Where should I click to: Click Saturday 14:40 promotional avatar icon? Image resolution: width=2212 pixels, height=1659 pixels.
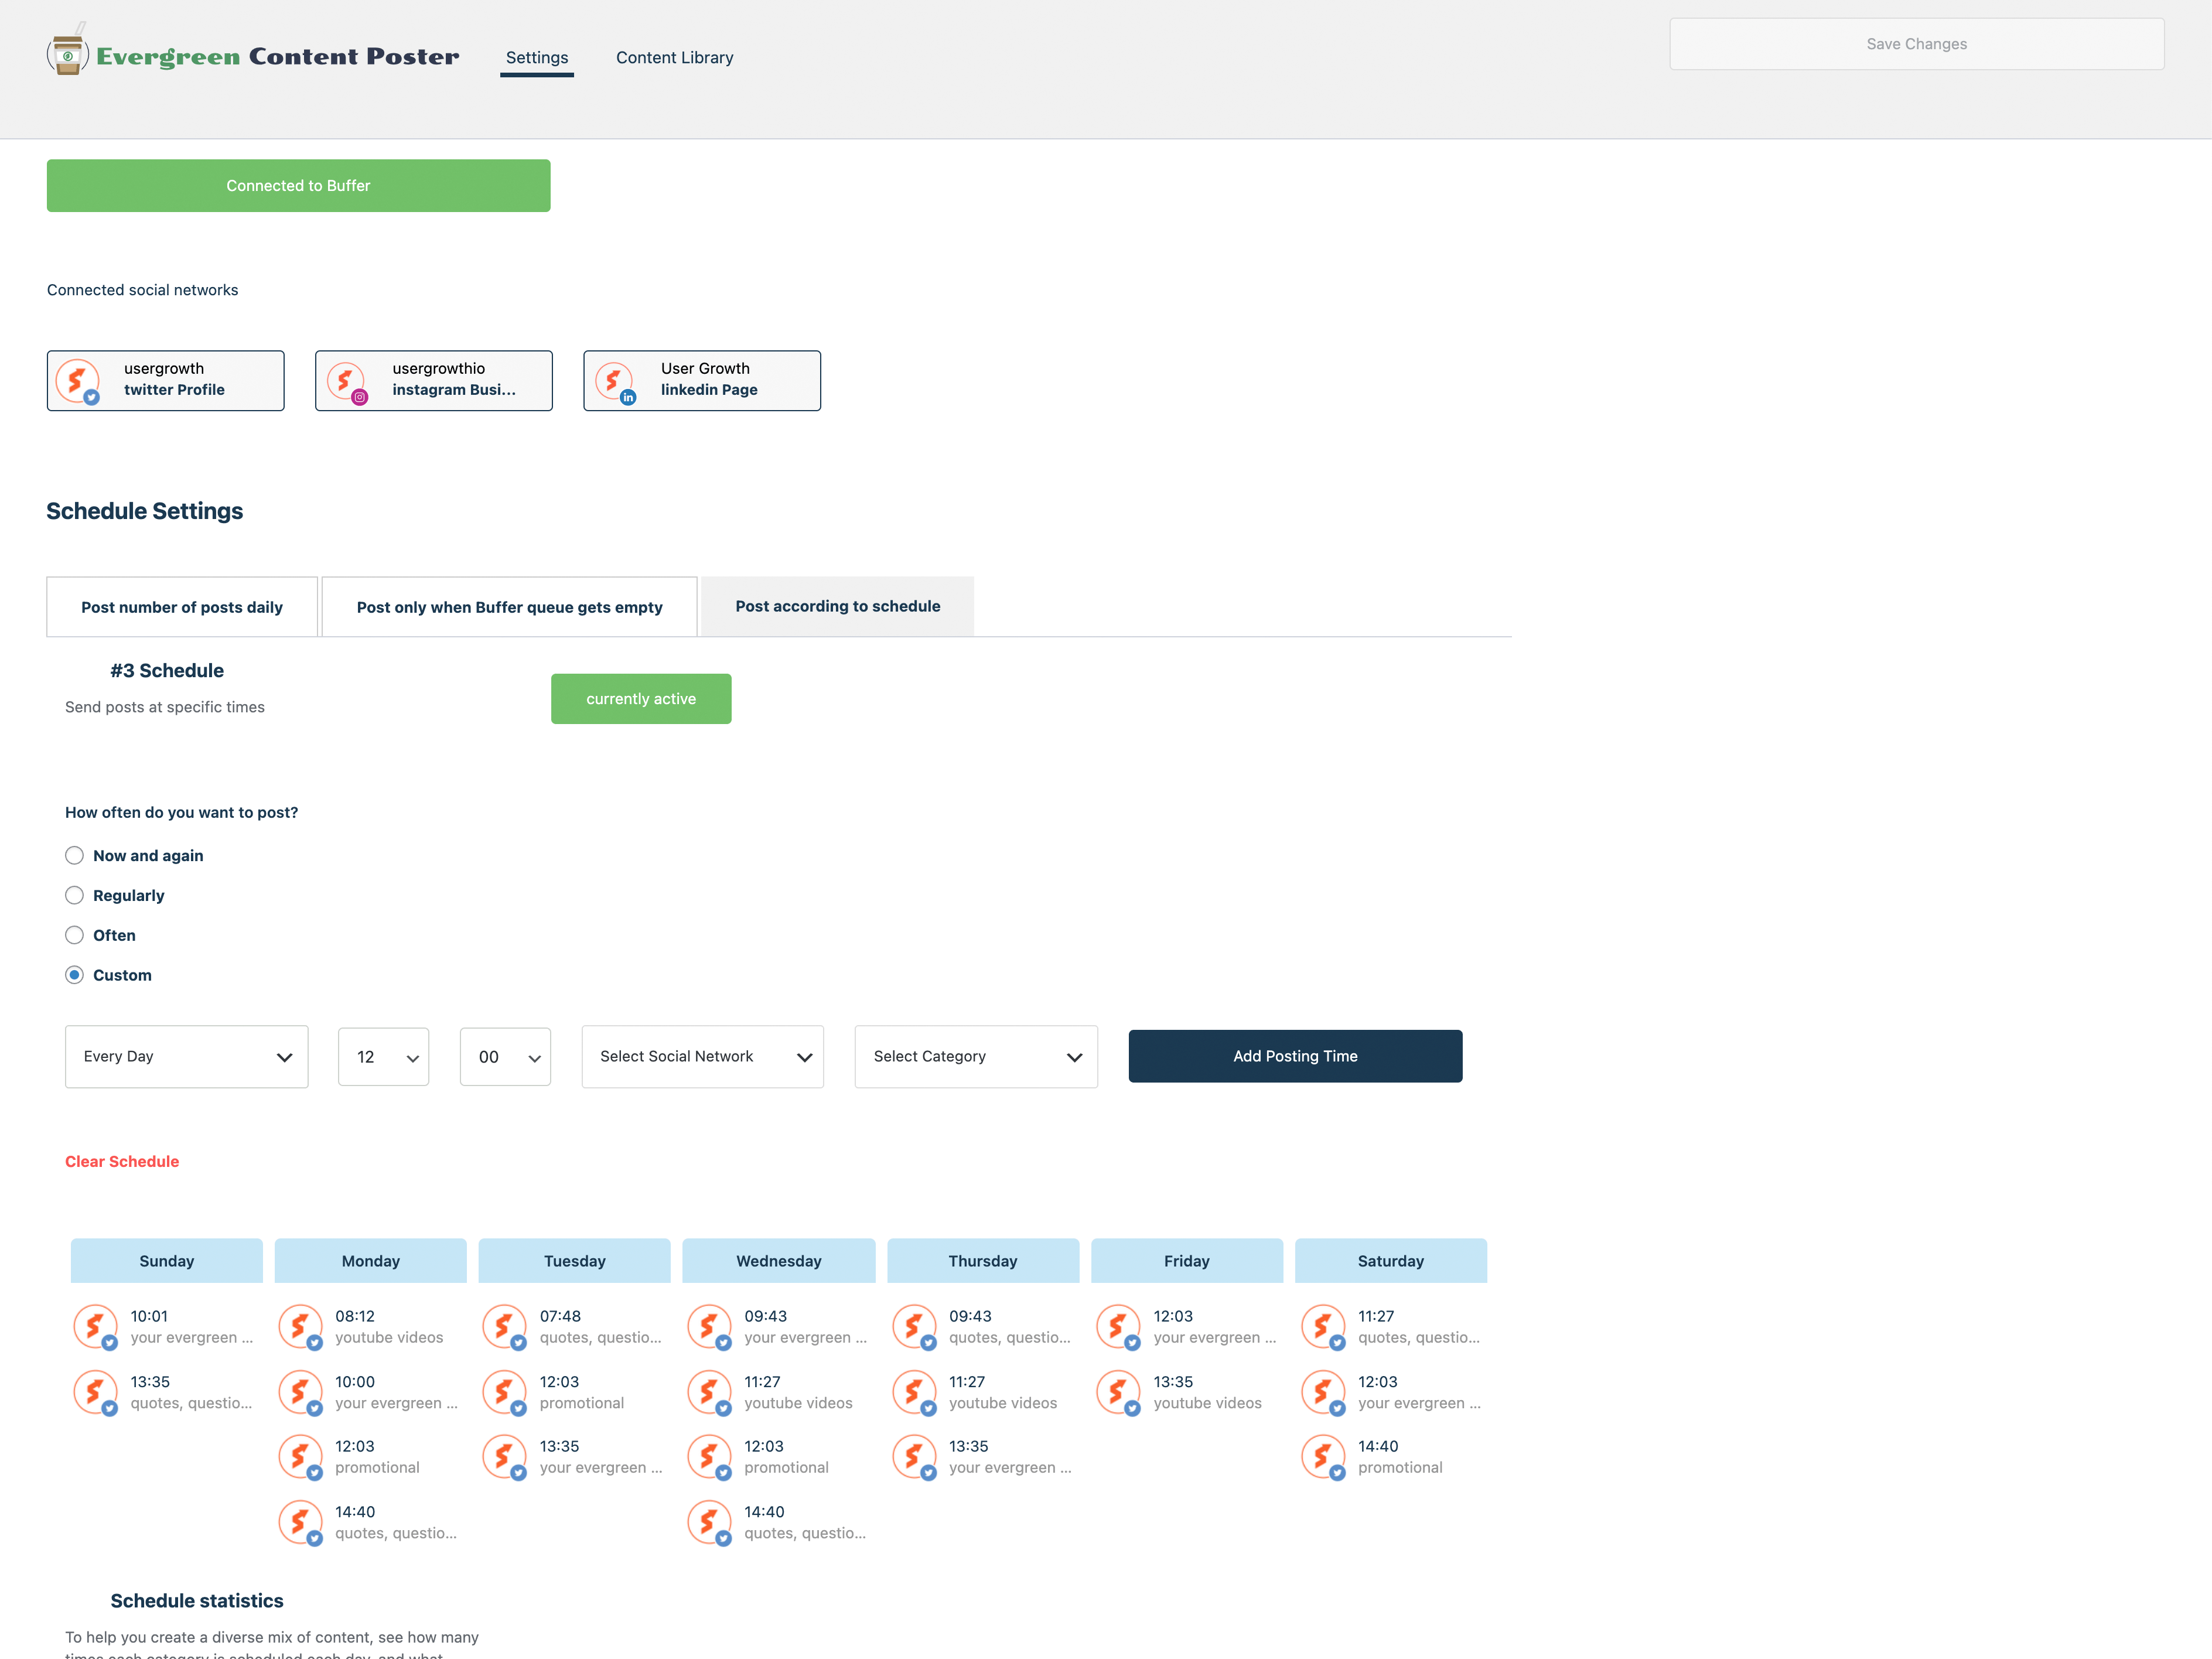1323,1457
